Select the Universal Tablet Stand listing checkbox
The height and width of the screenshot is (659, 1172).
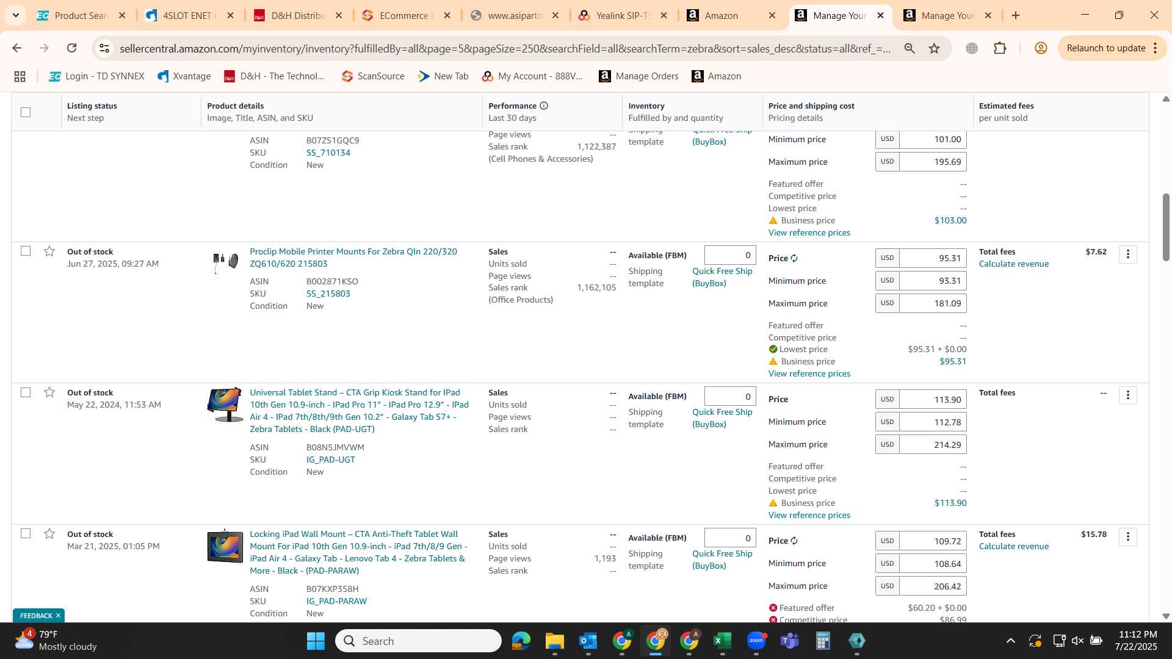[26, 392]
